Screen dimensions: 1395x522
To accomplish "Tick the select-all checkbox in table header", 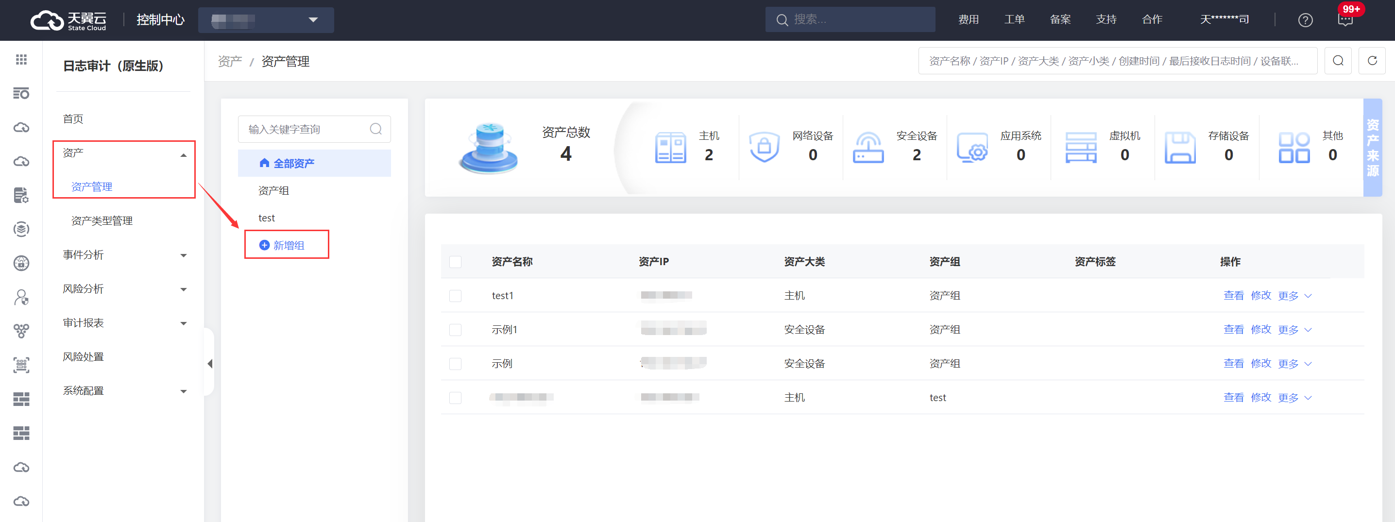I will click(x=456, y=262).
